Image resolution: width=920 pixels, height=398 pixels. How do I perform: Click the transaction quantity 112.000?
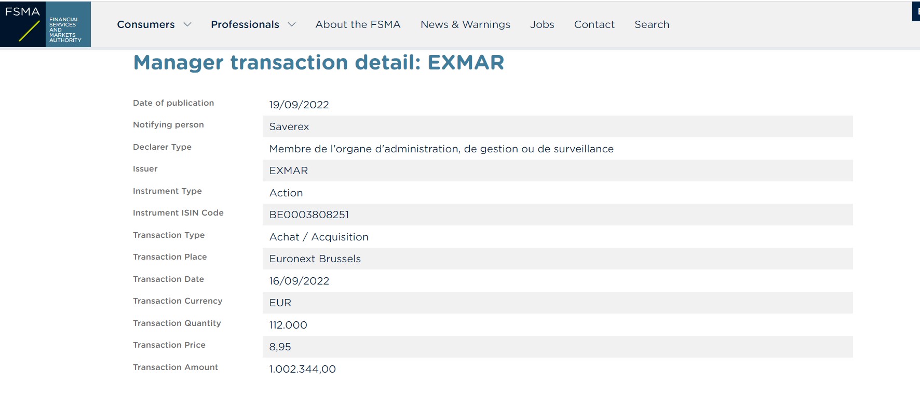pos(288,325)
